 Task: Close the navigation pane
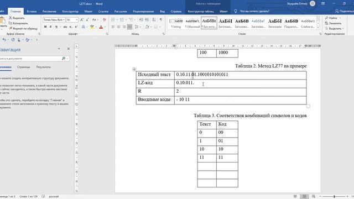[x=69, y=49]
